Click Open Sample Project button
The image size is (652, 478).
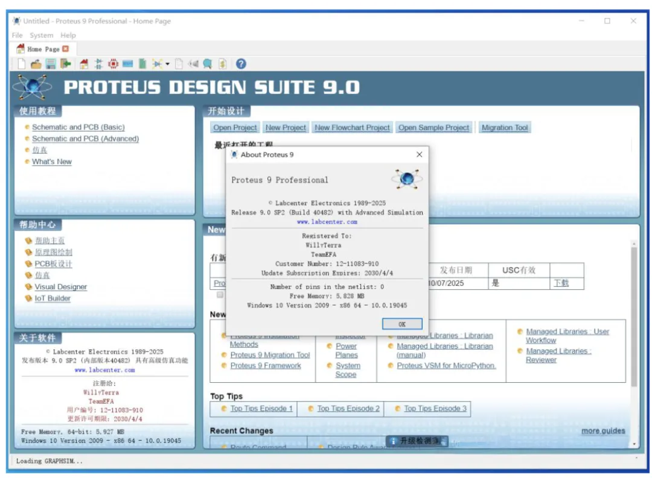pyautogui.click(x=433, y=128)
